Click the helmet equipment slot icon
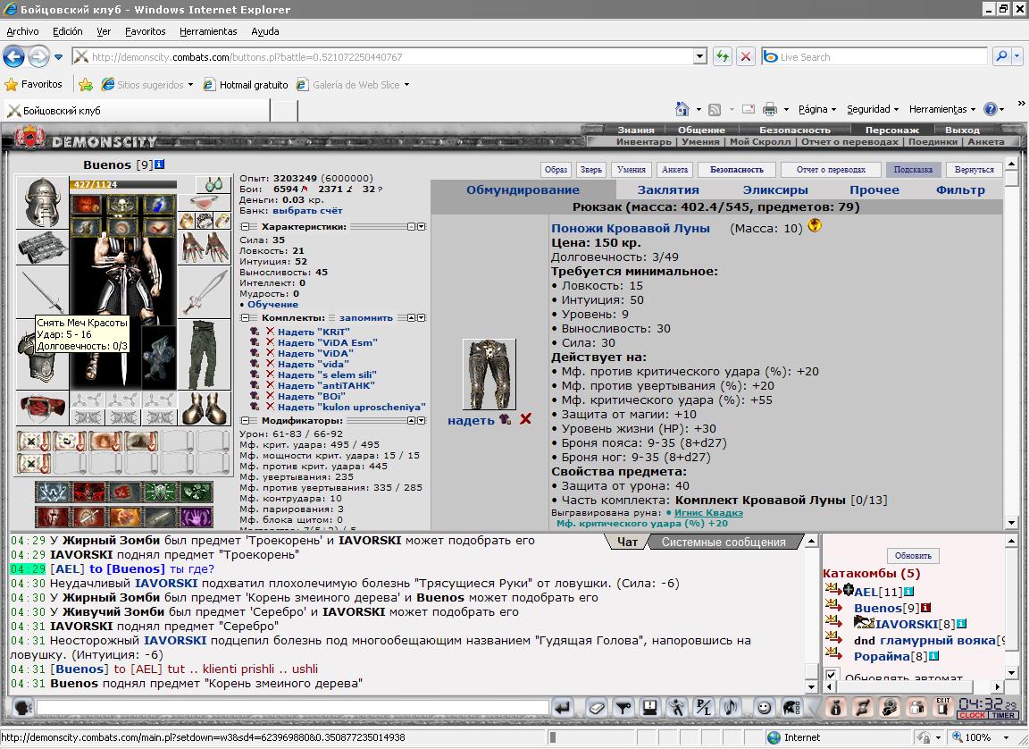Screen dimensions: 1029x749 click(x=42, y=202)
